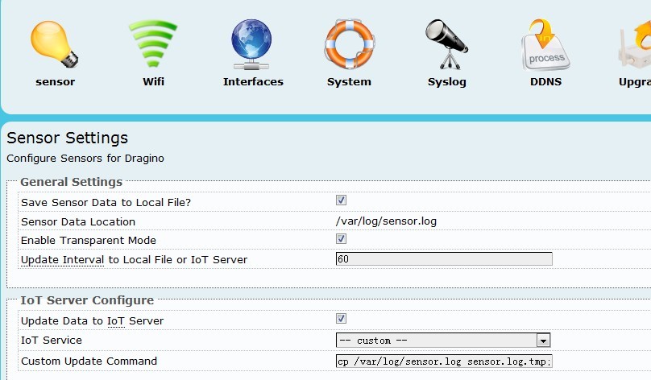Image resolution: width=651 pixels, height=380 pixels.
Task: Open the IoT Service dropdown
Action: [x=443, y=341]
